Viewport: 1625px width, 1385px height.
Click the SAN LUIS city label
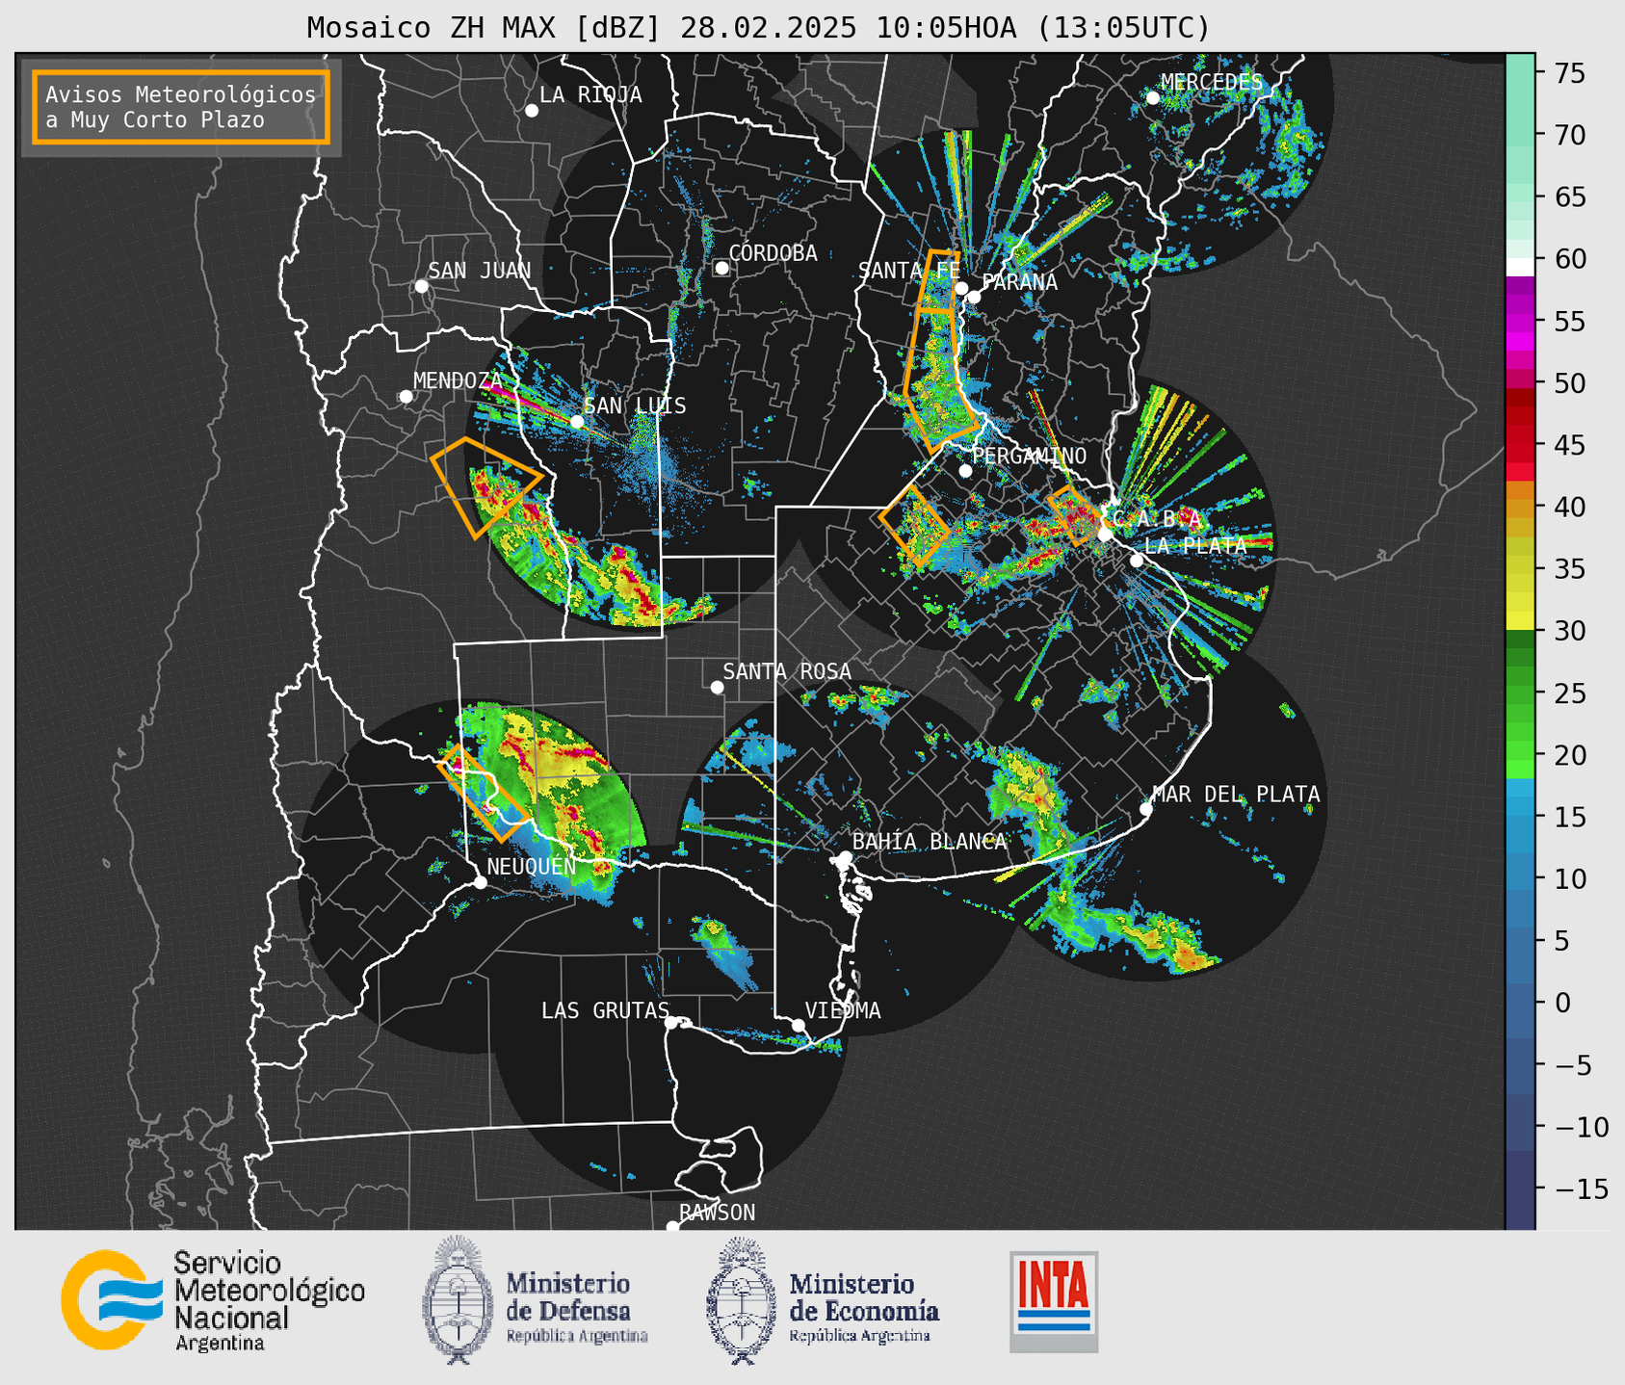tap(635, 405)
